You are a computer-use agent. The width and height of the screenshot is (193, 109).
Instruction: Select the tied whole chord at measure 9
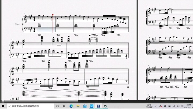pos(24,93)
